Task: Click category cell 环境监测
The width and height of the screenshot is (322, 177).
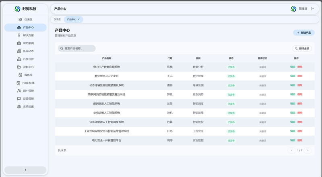Action: coord(198,85)
